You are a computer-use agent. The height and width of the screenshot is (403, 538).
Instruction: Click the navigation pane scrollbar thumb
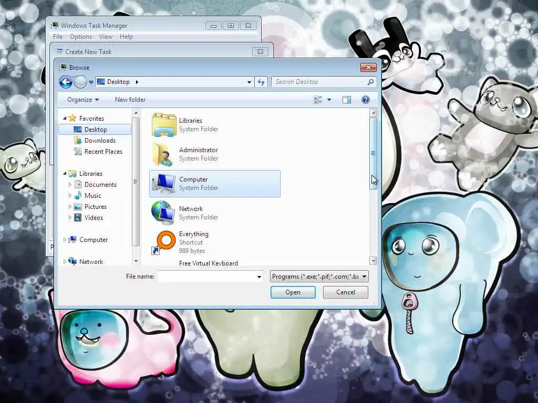(136, 181)
